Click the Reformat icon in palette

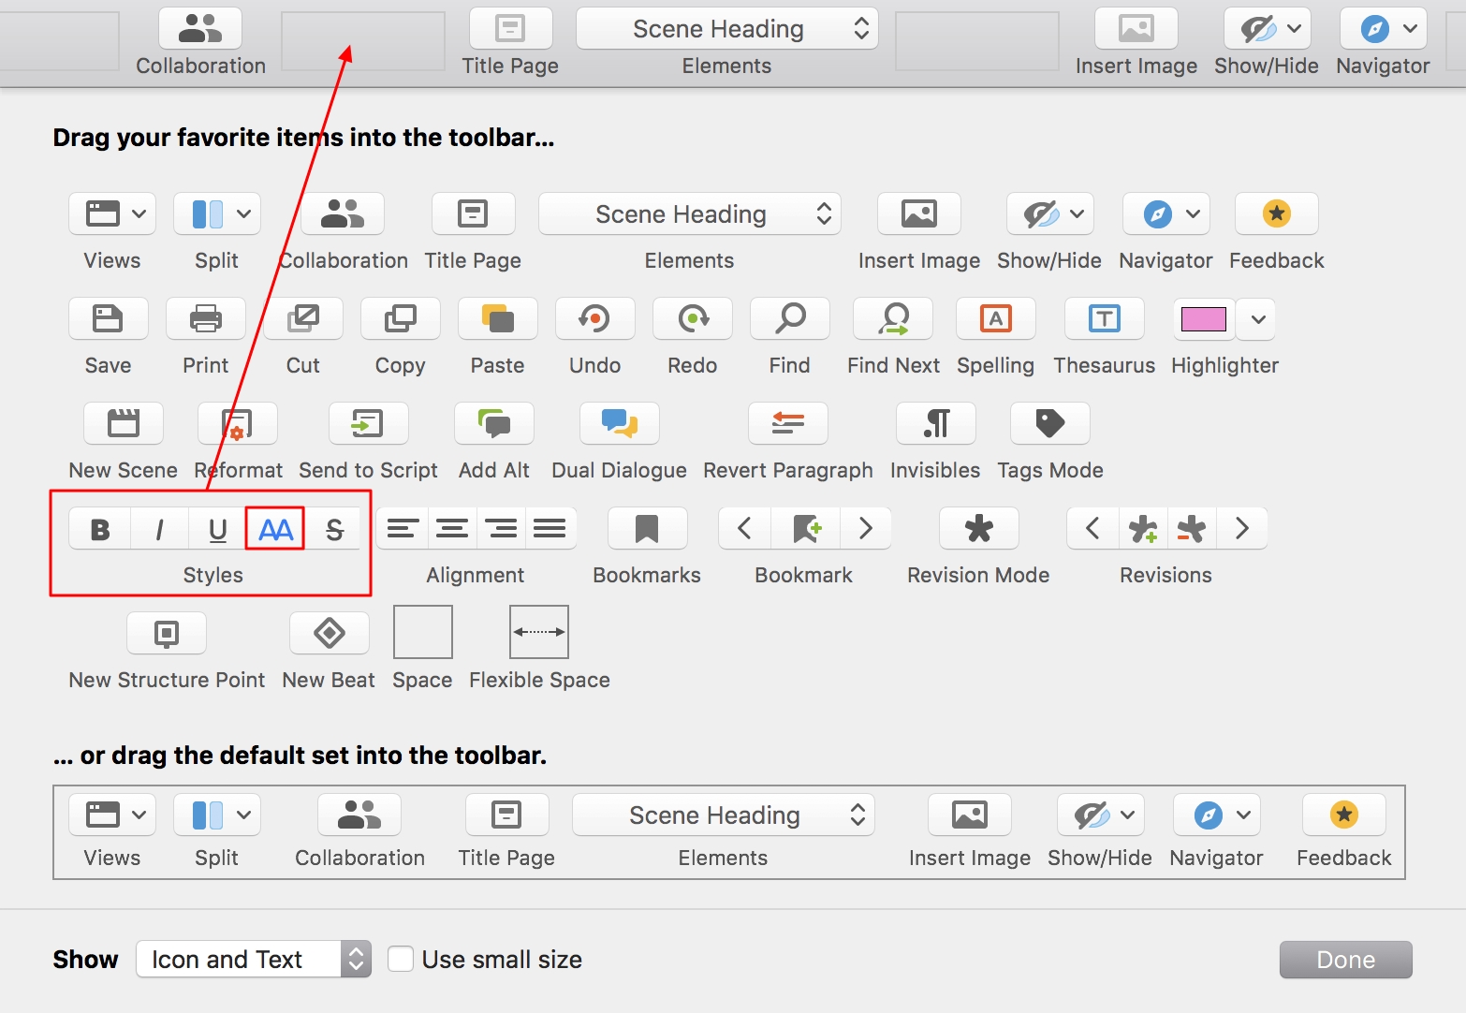pyautogui.click(x=238, y=424)
